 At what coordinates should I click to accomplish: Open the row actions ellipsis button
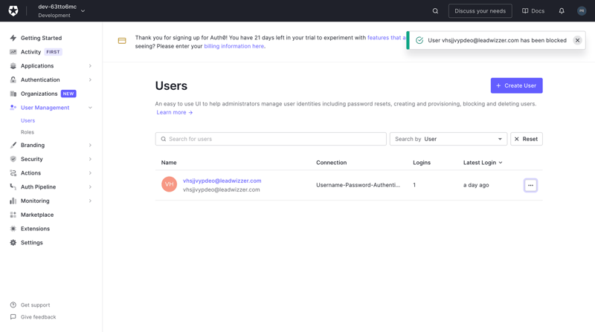pos(530,186)
